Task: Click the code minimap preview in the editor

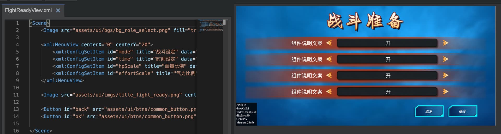Action: pos(210,26)
